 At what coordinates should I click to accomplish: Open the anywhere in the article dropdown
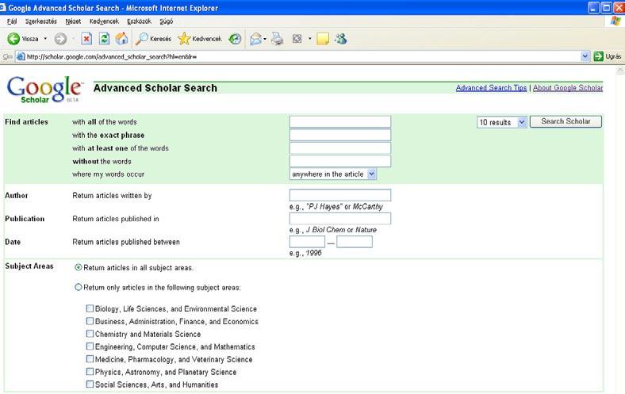pos(333,174)
